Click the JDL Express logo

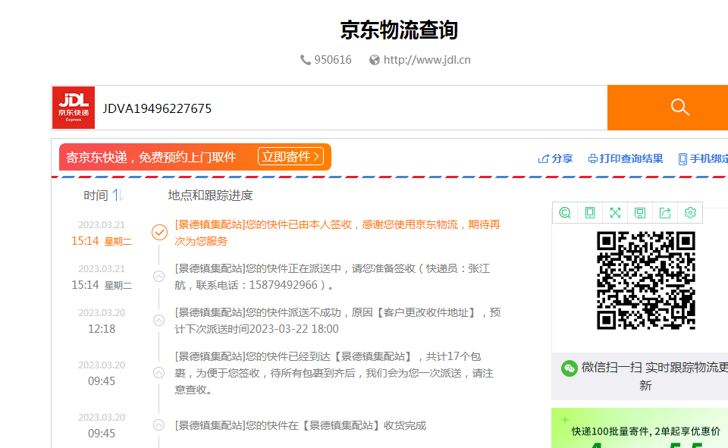point(74,108)
